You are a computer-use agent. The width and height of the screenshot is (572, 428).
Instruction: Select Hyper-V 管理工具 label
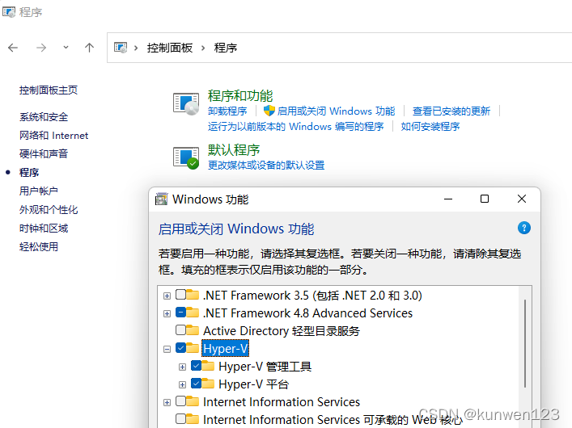coord(265,367)
